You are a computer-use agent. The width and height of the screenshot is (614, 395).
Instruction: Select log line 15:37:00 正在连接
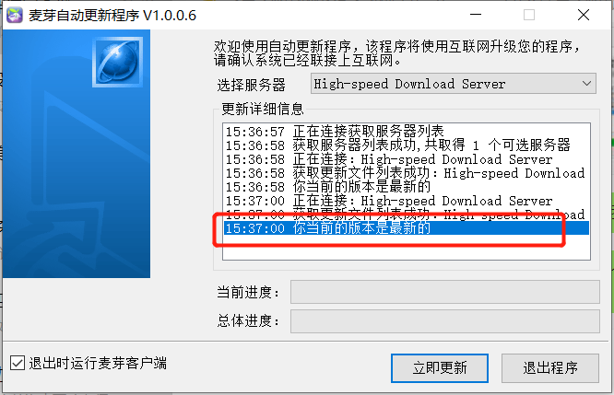click(407, 201)
